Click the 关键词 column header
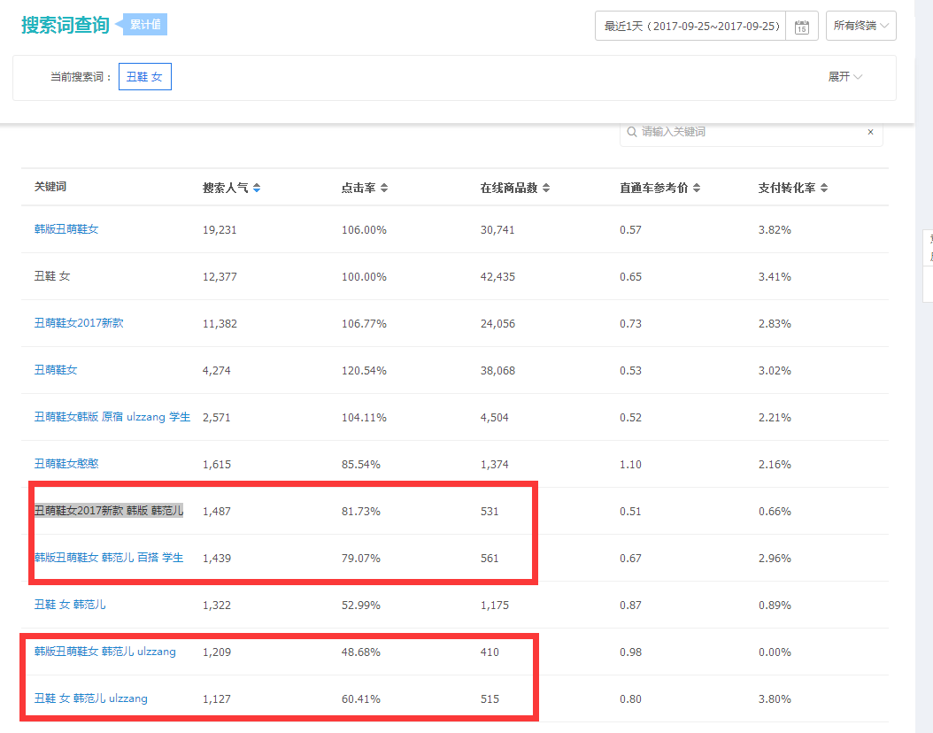933x733 pixels. tap(50, 187)
